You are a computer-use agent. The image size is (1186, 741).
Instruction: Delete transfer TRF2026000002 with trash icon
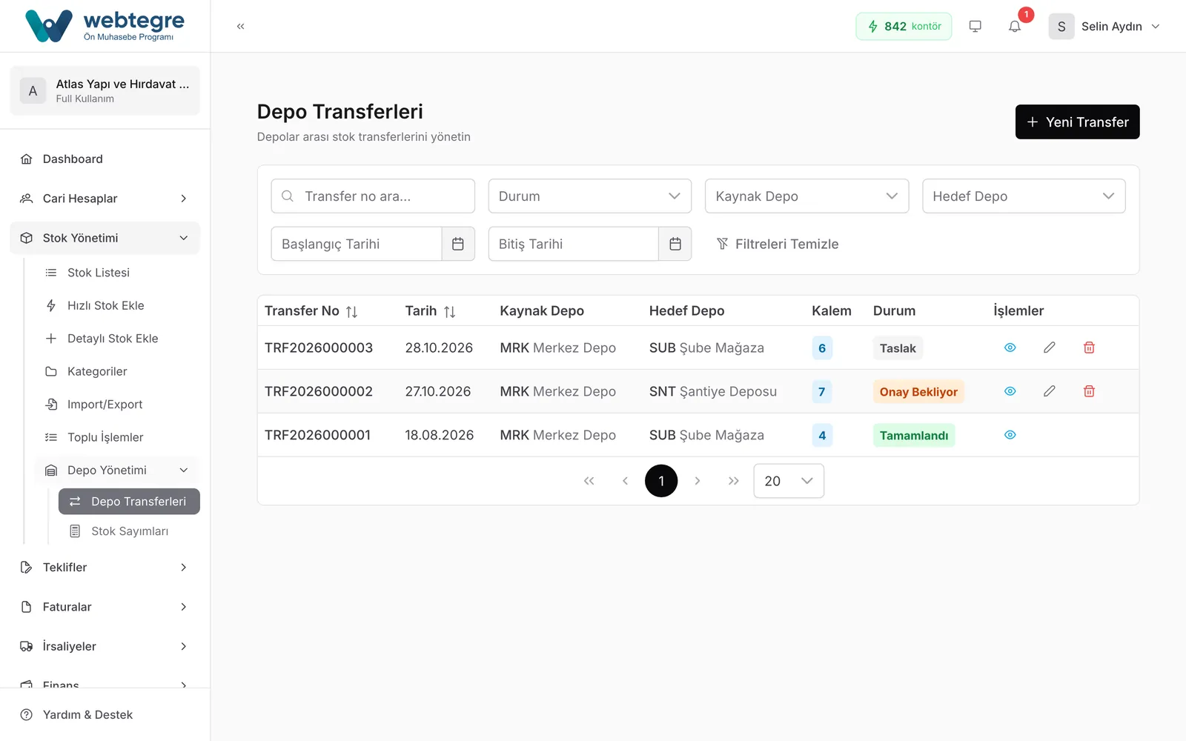(x=1089, y=391)
